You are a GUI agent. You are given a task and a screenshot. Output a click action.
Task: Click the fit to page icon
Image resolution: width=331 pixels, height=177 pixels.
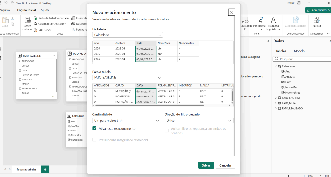[x=327, y=176]
